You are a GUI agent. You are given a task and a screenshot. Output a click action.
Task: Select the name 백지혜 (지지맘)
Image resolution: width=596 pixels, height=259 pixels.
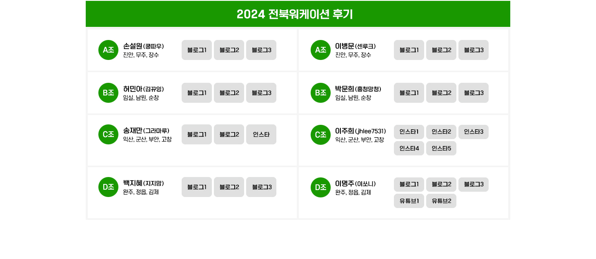click(143, 184)
